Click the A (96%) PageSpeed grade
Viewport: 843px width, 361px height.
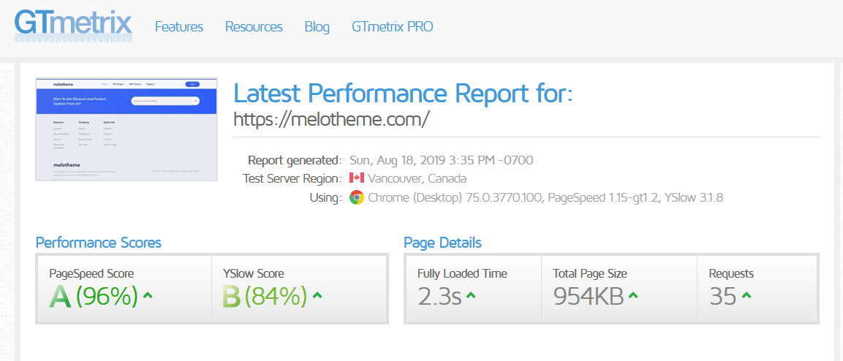point(94,296)
